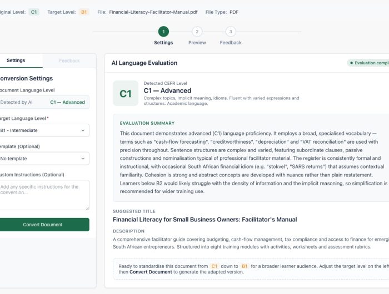Expand the Template dropdown chevron

[83, 159]
